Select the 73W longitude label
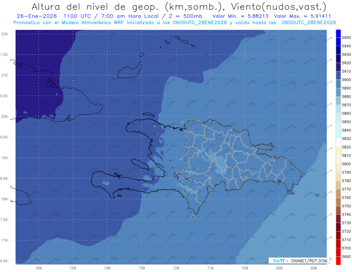This screenshot has width=352, height=272. tap(142, 268)
